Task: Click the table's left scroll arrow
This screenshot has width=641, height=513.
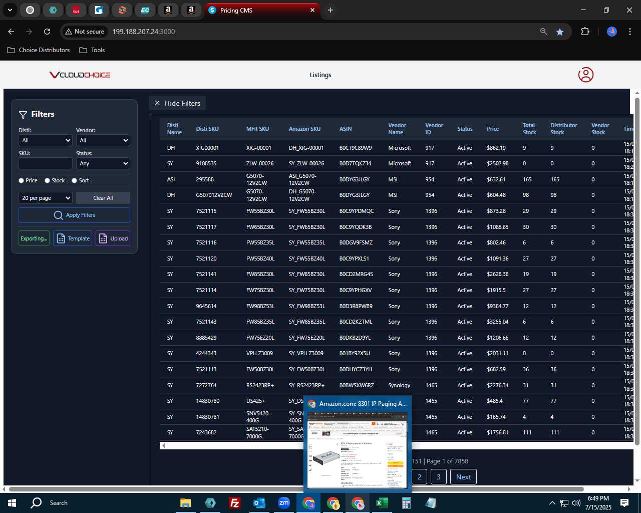Action: tap(163, 445)
